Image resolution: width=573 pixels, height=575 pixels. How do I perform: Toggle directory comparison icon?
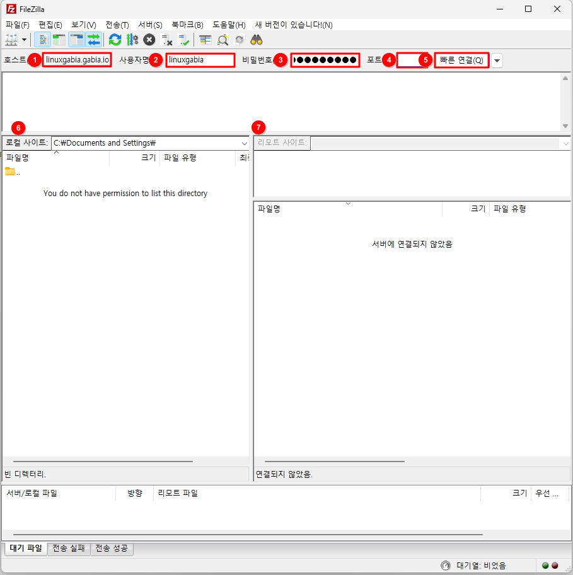point(223,40)
